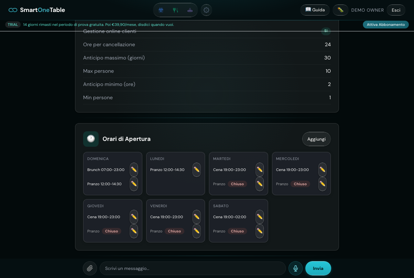Image resolution: width=414 pixels, height=278 pixels.
Task: Edit Domenica Pranzo 12:00-14:30 with pencil
Action: click(134, 184)
